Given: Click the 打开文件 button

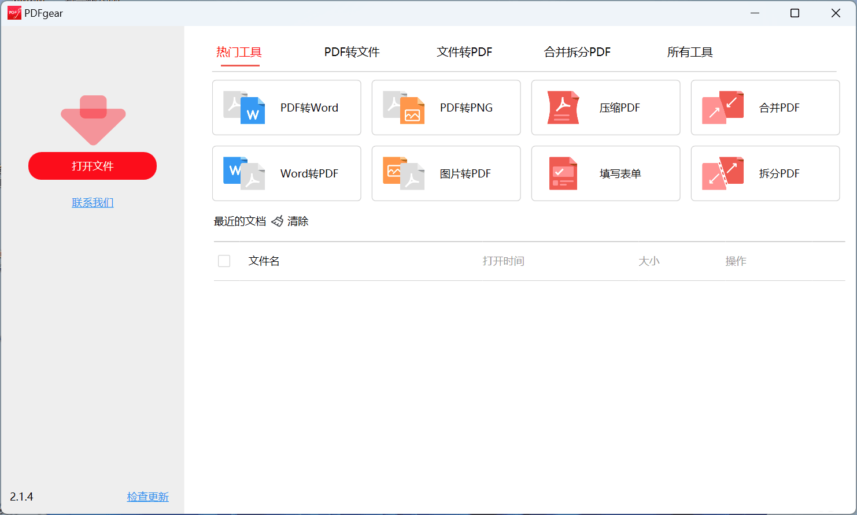Looking at the screenshot, I should (x=93, y=166).
